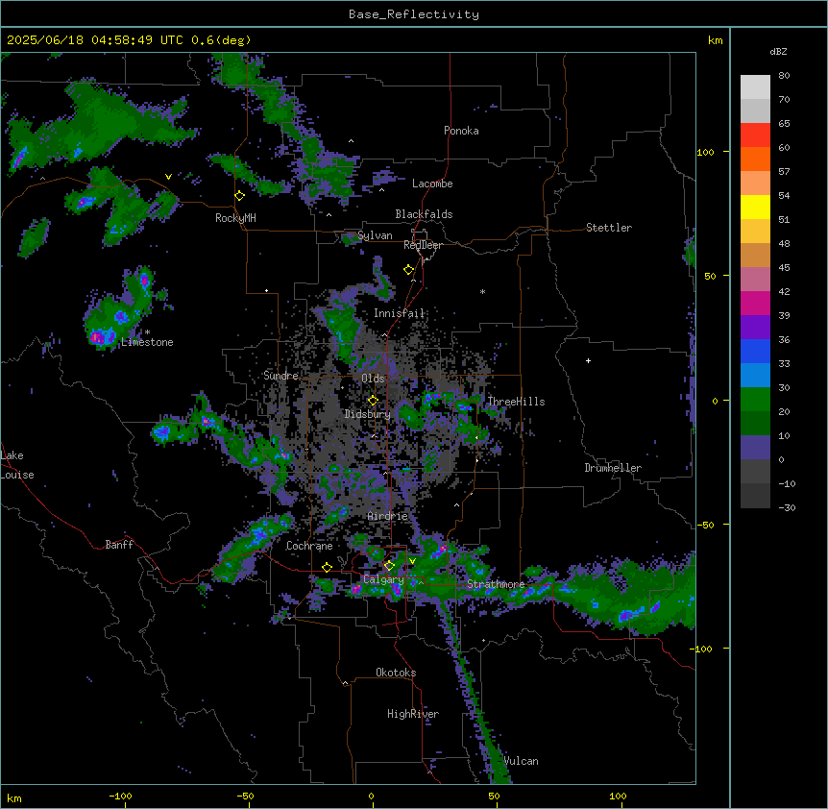
Task: Click the yellow diamond marker between Olds and Didsbury
Action: [x=373, y=401]
